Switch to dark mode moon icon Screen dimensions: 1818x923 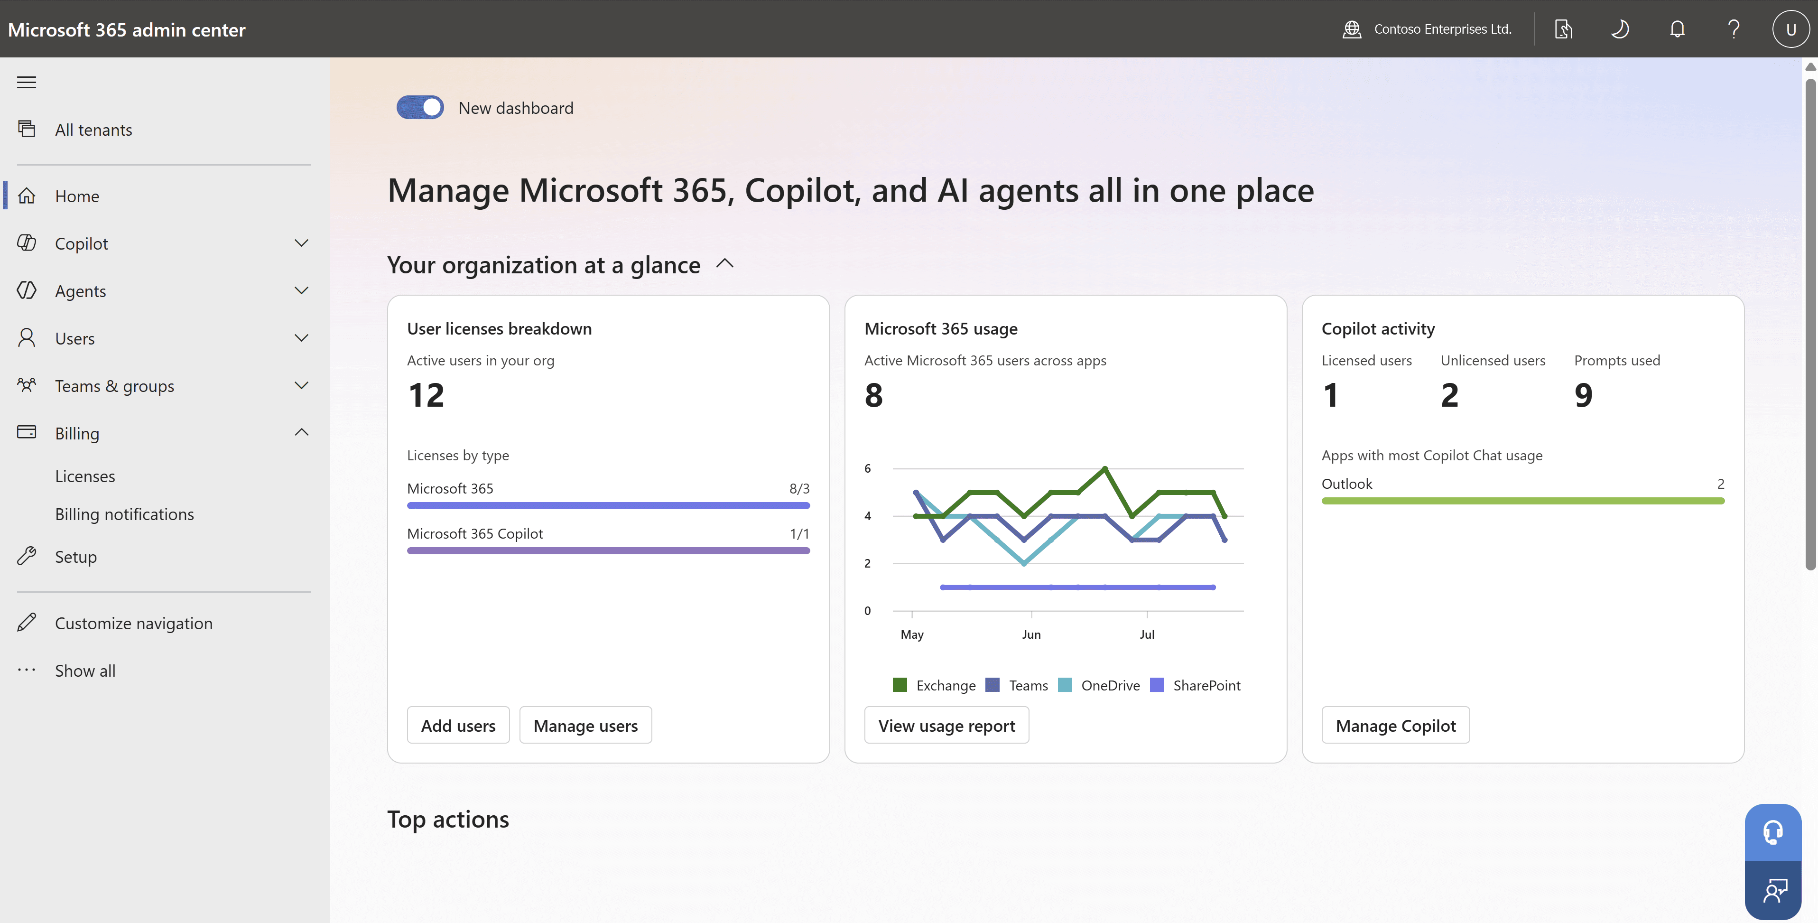pos(1620,29)
